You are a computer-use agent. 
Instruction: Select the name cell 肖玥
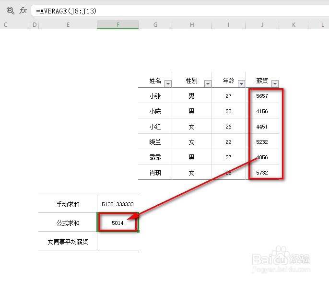(155, 173)
